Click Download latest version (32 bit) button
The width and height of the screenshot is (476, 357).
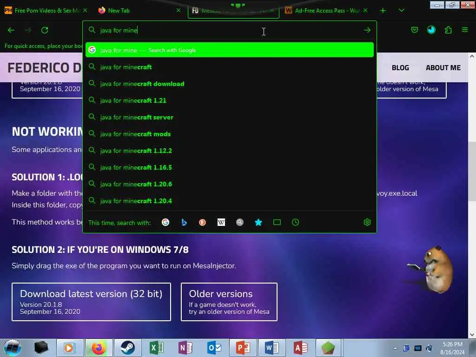[92, 302]
